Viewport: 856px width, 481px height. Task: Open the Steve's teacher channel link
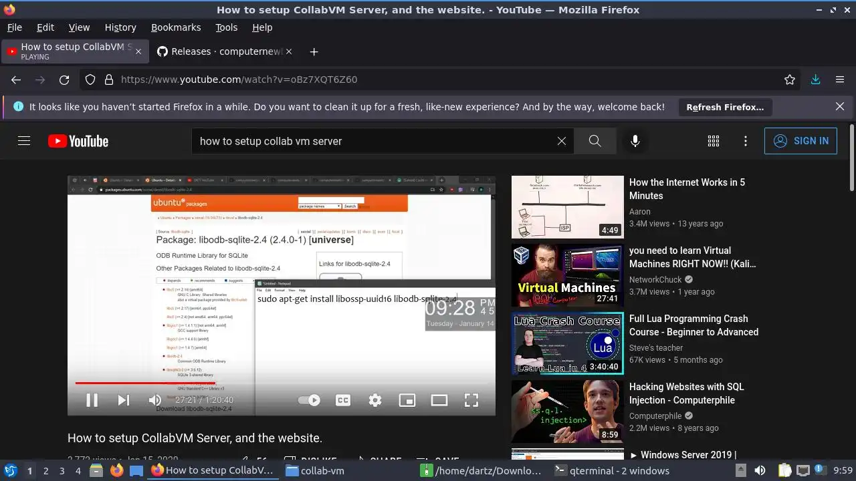tap(656, 348)
